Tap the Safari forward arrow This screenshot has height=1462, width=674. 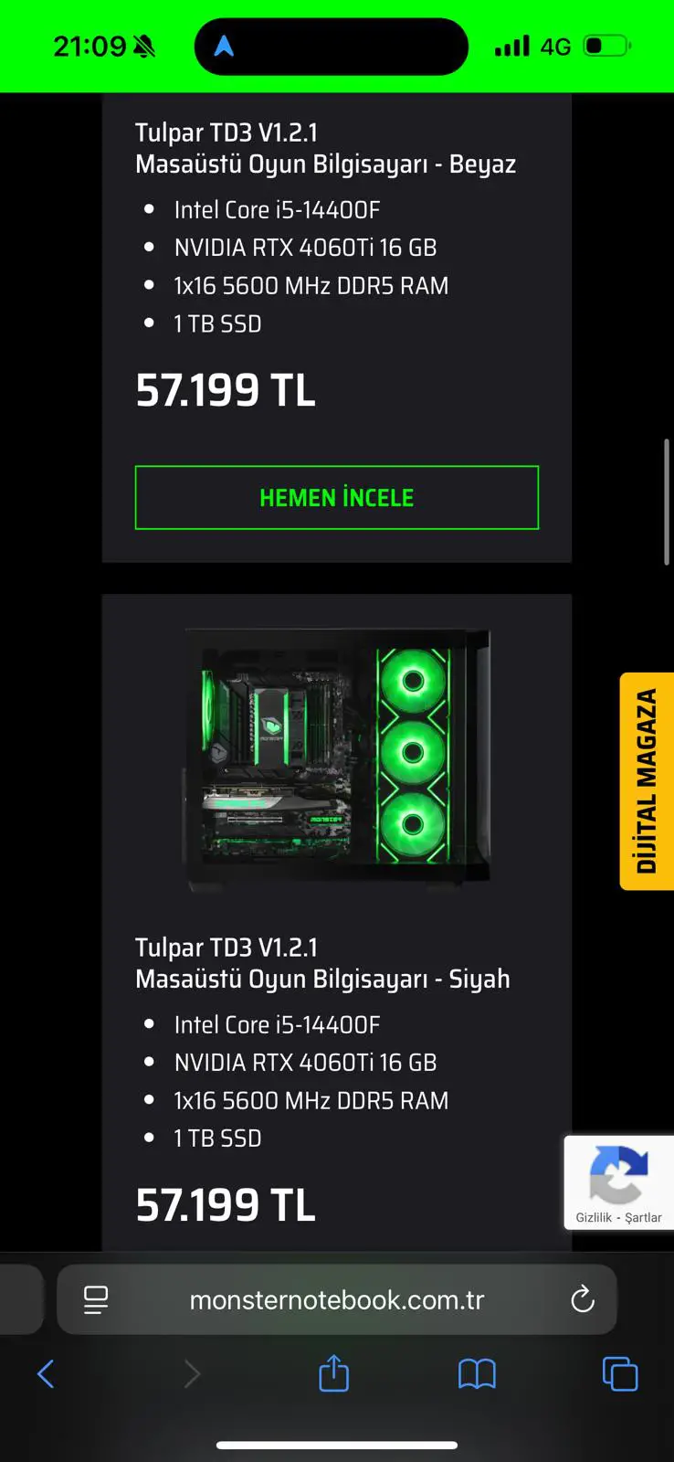192,1373
